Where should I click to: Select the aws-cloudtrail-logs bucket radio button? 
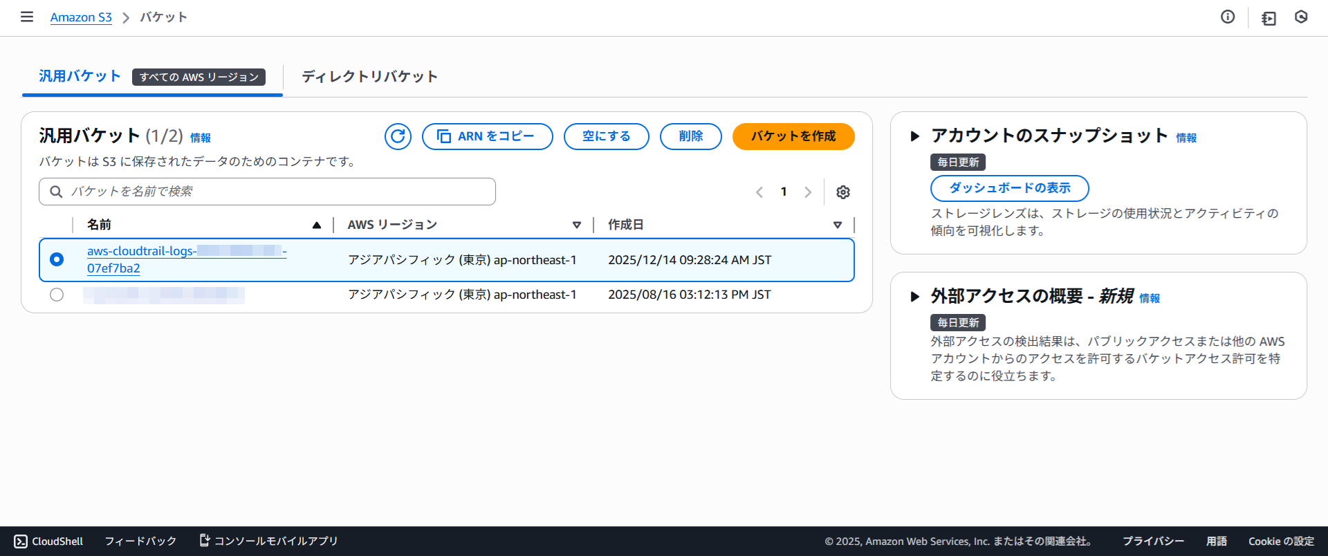coord(57,259)
